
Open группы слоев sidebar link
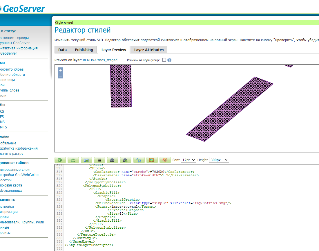[x=10, y=90]
